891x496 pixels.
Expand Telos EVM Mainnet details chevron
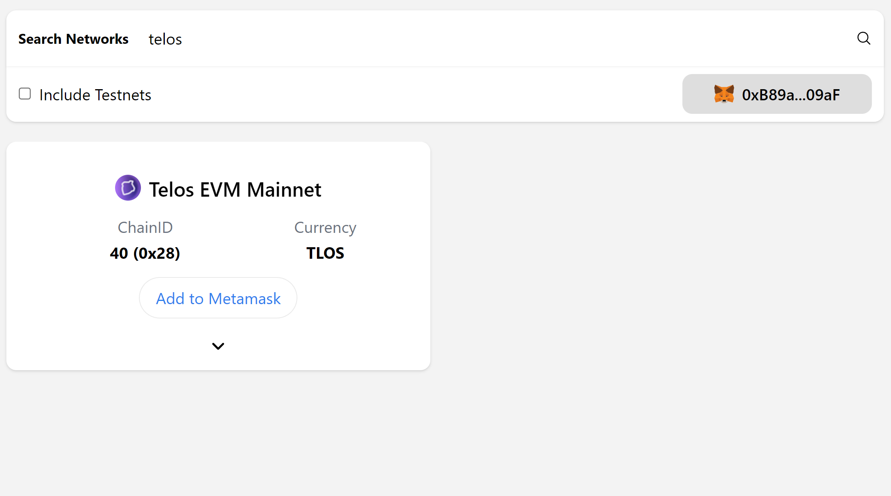(218, 346)
